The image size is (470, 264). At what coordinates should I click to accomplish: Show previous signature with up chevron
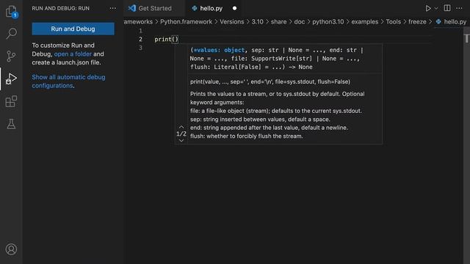pyautogui.click(x=181, y=127)
